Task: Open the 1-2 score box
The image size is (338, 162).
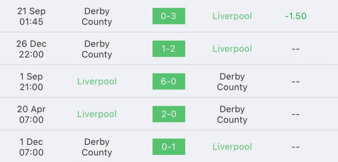Action: pos(169,49)
